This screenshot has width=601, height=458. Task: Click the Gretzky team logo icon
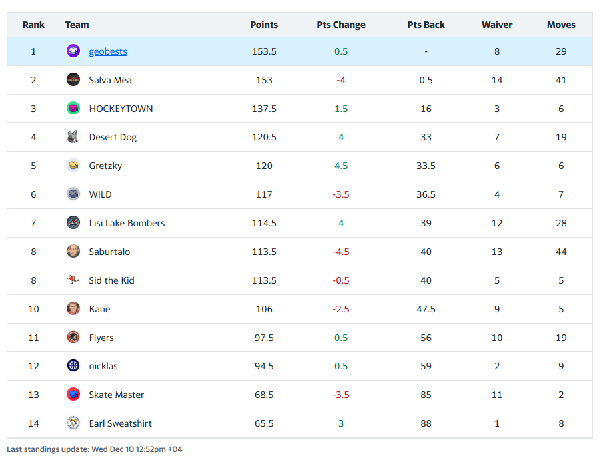click(73, 166)
